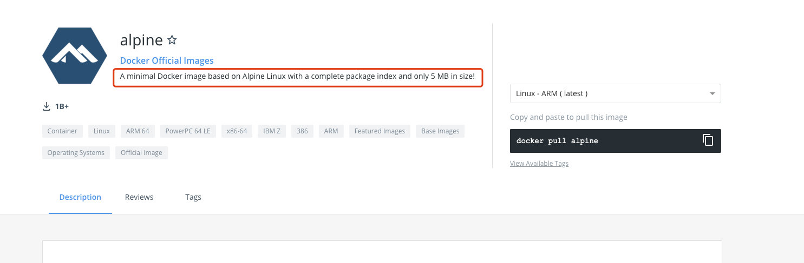The width and height of the screenshot is (804, 263).
Task: Click the 1B+ downloads text
Action: point(62,106)
